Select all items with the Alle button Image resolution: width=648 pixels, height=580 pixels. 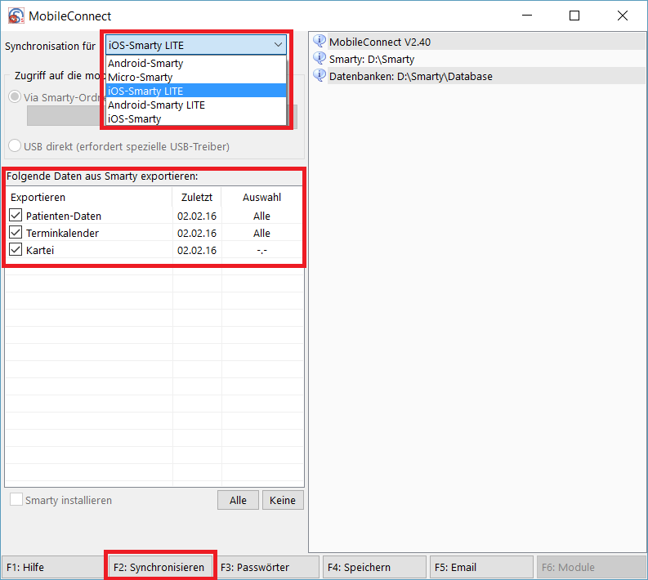tap(238, 500)
